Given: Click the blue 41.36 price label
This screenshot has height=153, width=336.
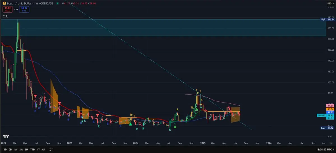Looking at the screenshot, I should pyautogui.click(x=331, y=112).
